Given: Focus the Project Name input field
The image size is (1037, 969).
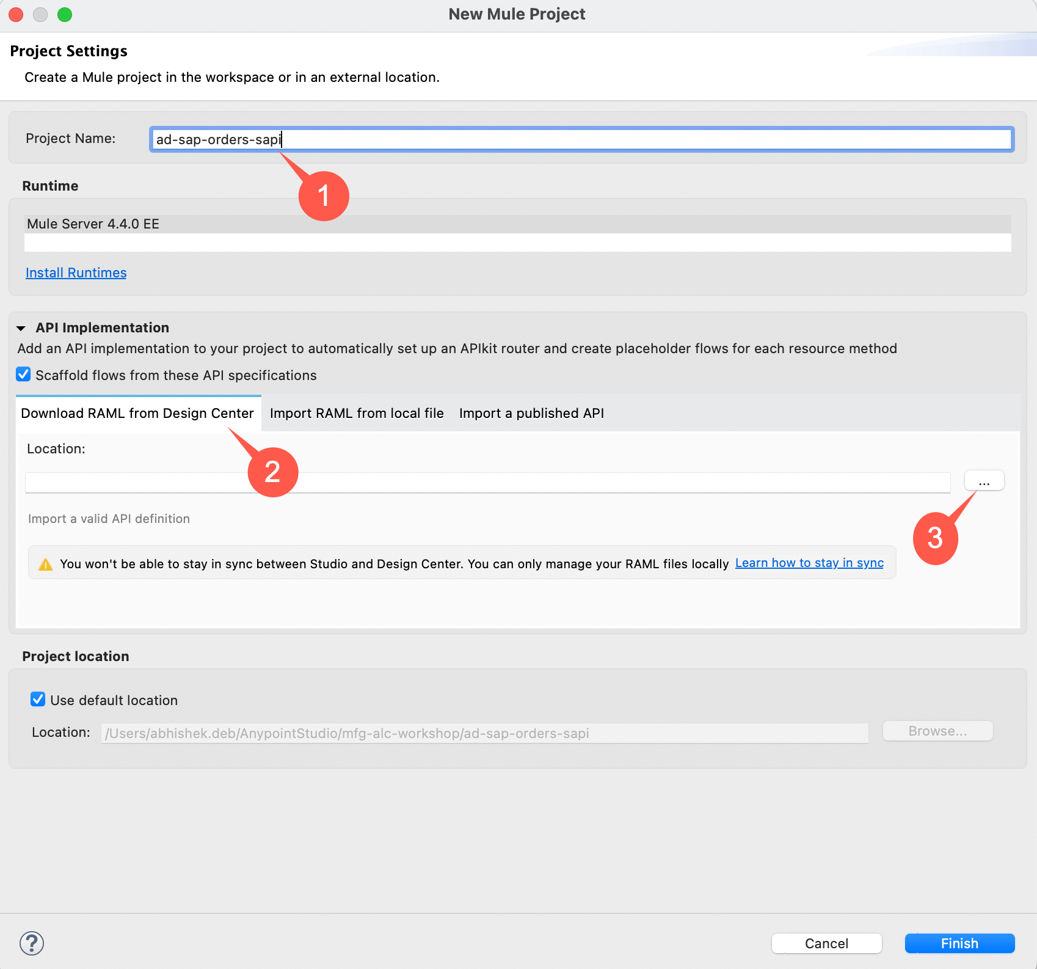Looking at the screenshot, I should [582, 139].
